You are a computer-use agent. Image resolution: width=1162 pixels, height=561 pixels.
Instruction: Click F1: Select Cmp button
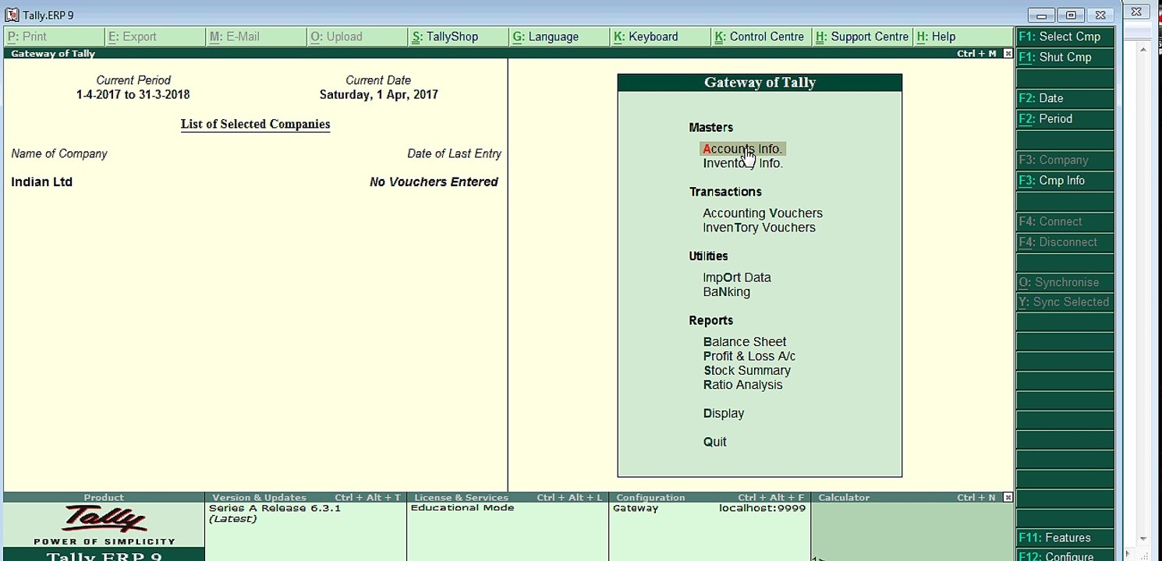coord(1065,37)
